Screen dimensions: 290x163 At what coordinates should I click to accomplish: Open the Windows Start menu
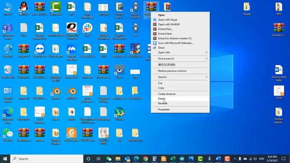5,159
